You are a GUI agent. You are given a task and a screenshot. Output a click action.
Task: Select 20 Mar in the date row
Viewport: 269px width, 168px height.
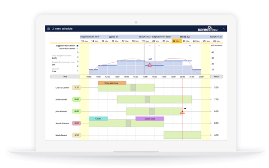click(x=156, y=41)
